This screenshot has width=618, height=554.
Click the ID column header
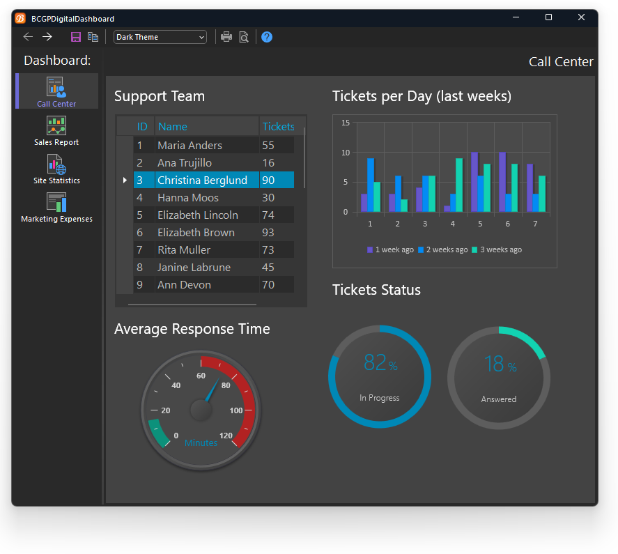coord(143,127)
